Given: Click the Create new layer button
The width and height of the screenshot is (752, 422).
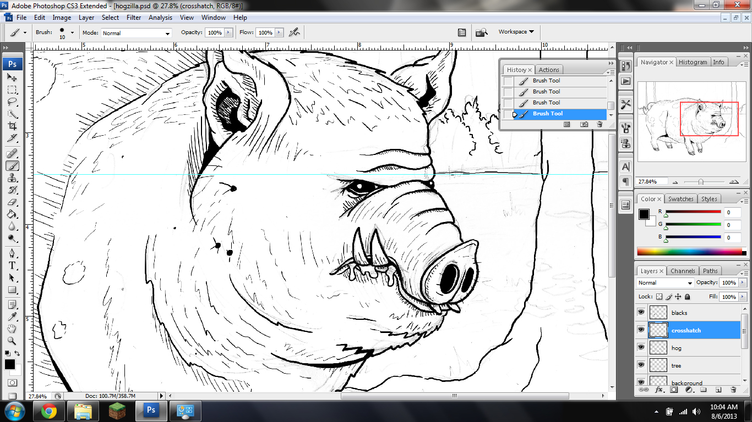Looking at the screenshot, I should pos(718,389).
